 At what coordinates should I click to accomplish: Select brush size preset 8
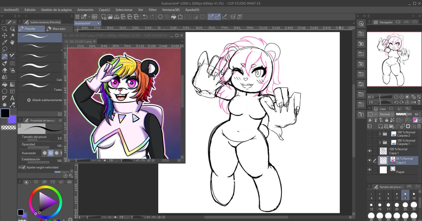[x=405, y=195]
